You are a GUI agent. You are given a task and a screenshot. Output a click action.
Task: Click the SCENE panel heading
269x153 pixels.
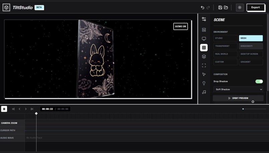tap(219, 20)
